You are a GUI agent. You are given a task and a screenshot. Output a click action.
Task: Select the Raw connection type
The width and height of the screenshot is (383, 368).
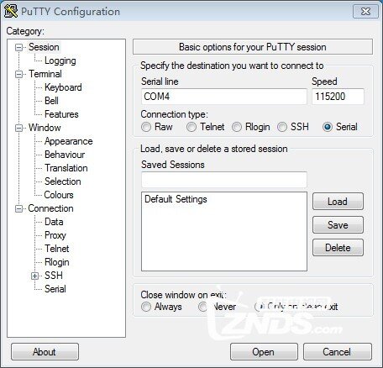tap(146, 127)
